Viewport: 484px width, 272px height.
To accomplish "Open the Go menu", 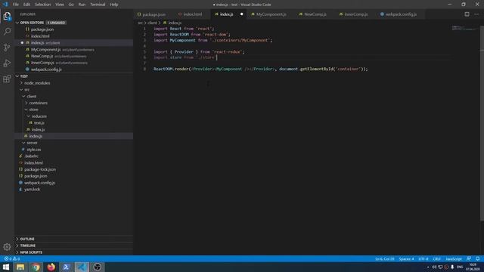I will point(71,5).
